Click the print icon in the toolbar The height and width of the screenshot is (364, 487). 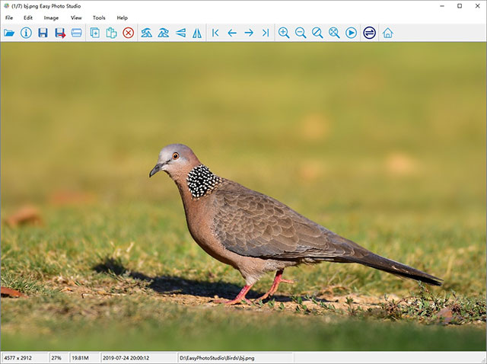click(76, 33)
